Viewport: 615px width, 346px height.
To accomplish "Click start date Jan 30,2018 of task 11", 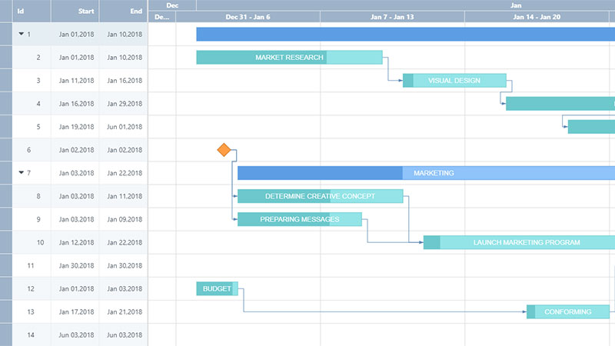I will (x=76, y=265).
